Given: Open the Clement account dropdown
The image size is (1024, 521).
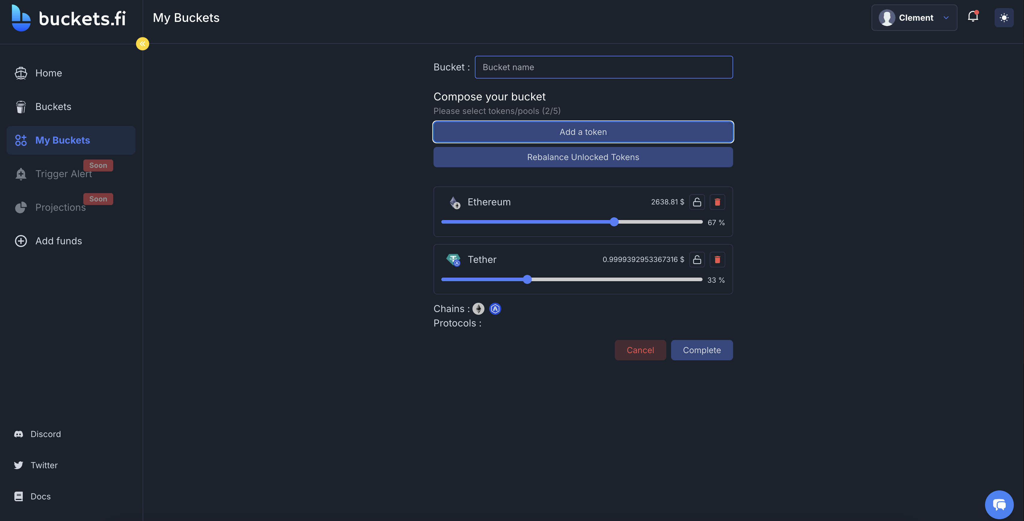Looking at the screenshot, I should [x=913, y=17].
